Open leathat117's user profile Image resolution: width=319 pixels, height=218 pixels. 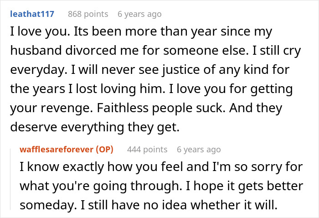pyautogui.click(x=31, y=14)
